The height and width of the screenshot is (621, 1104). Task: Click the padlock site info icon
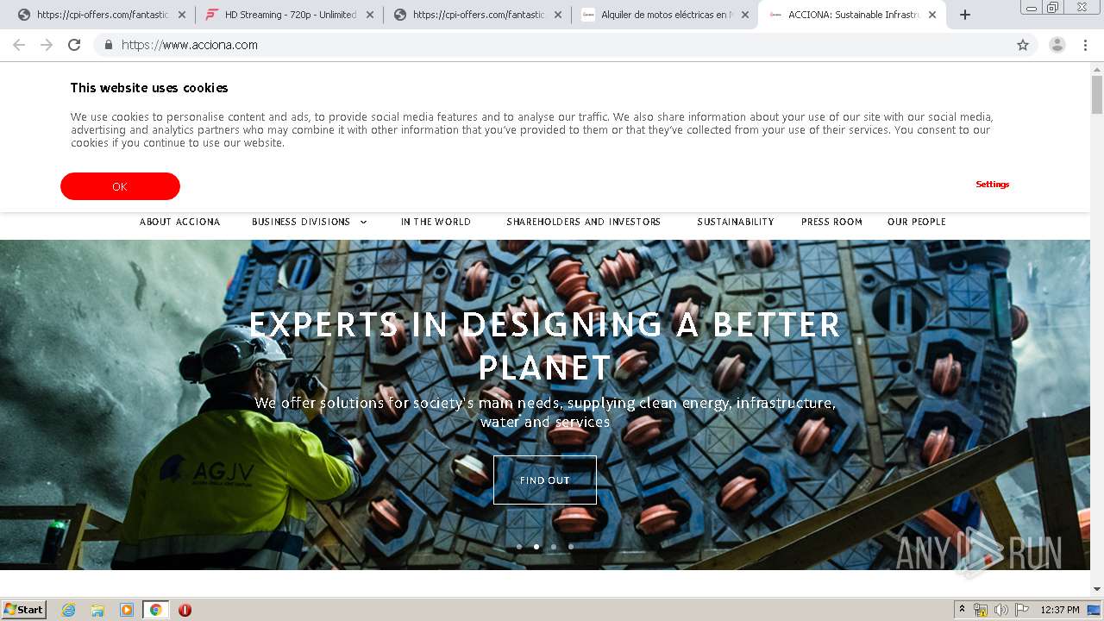tap(108, 45)
